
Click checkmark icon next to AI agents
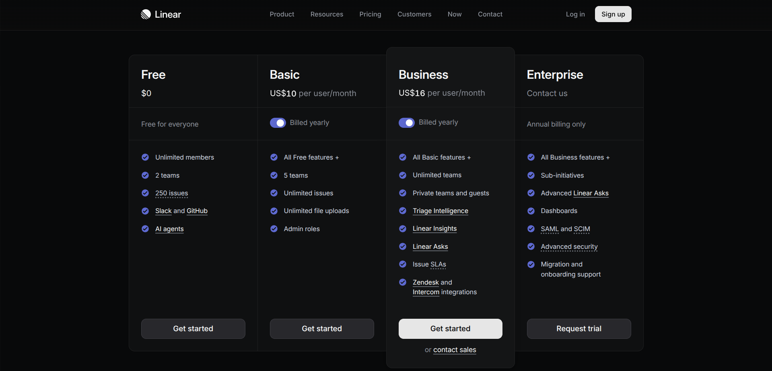[x=145, y=229]
